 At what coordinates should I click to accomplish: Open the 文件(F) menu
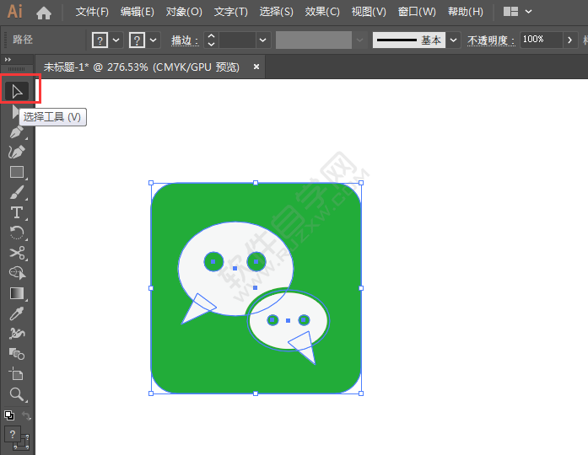tap(92, 12)
